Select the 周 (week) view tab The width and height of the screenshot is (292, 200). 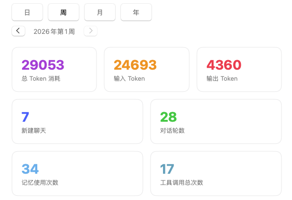[x=64, y=12]
